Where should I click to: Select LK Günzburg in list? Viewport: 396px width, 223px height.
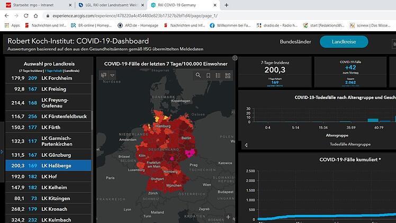point(48,155)
